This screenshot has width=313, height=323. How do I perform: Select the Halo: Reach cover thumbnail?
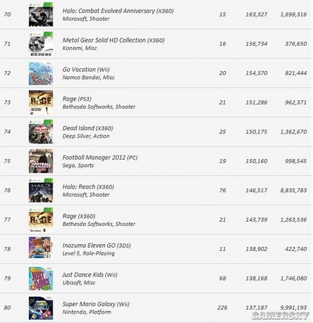point(41,190)
